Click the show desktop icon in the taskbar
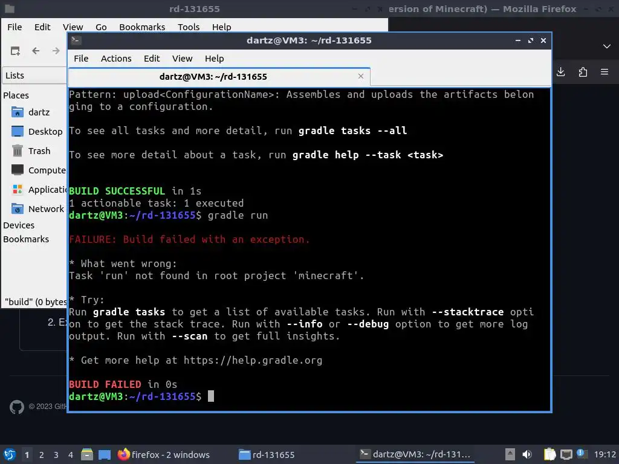This screenshot has width=619, height=464. 104,454
